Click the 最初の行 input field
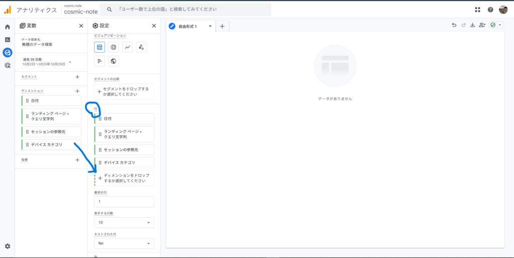The height and width of the screenshot is (258, 514). (x=124, y=201)
